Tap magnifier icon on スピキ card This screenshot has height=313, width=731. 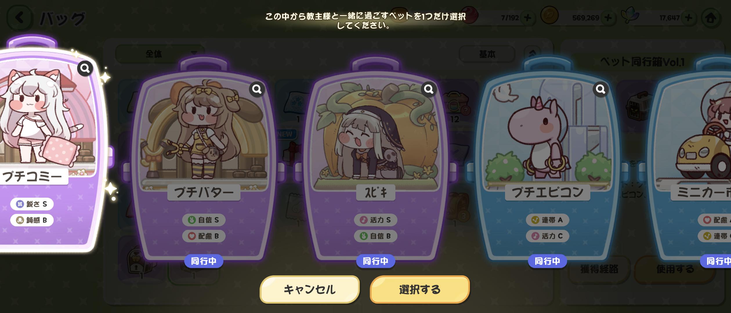(x=429, y=89)
